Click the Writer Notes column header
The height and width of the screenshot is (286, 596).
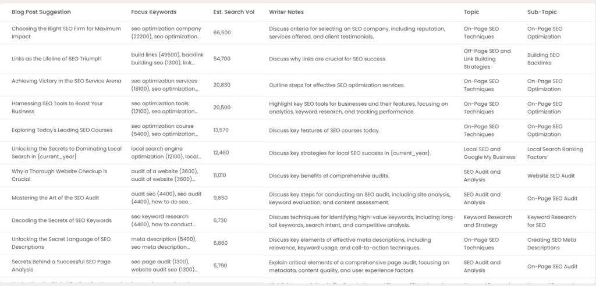coord(286,12)
